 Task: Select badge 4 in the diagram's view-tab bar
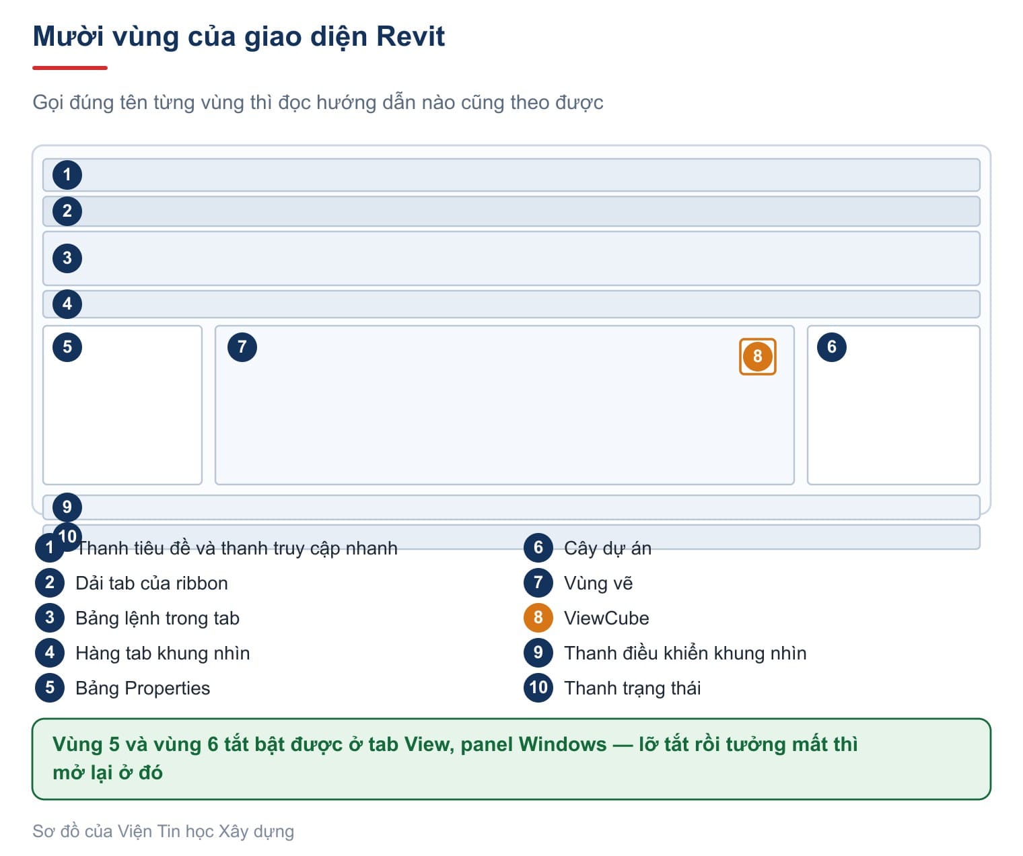67,304
